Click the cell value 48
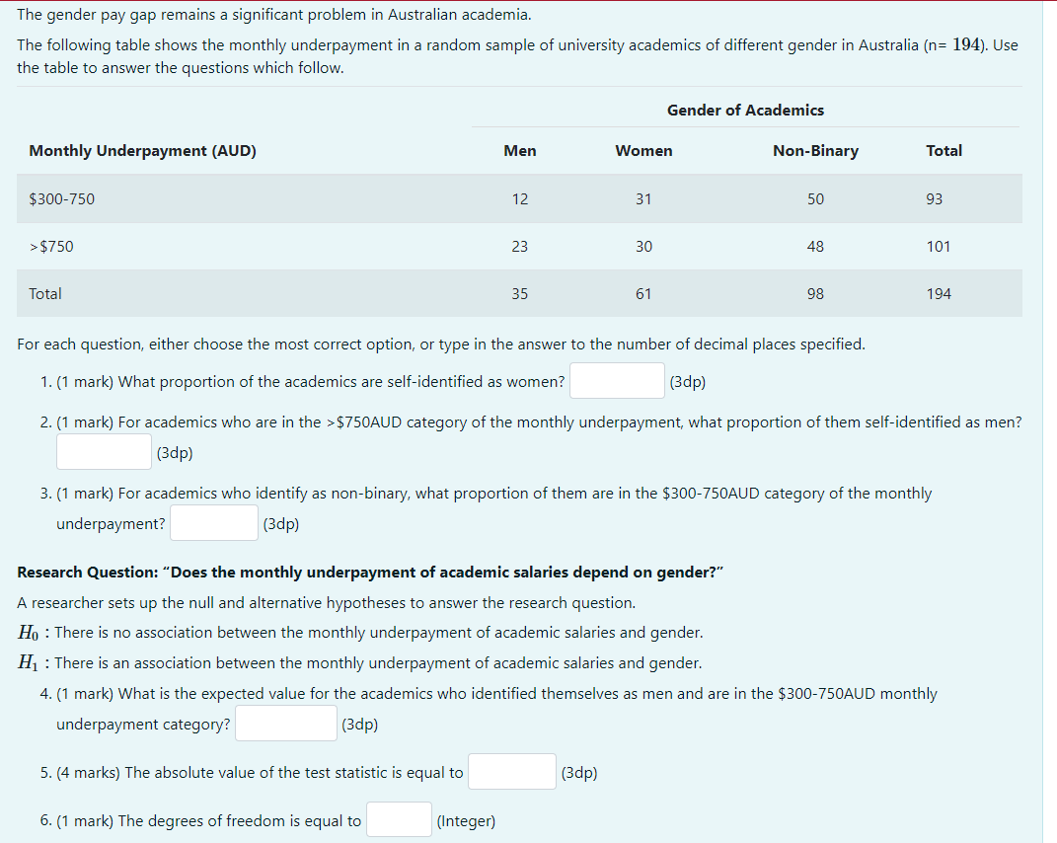 point(815,246)
